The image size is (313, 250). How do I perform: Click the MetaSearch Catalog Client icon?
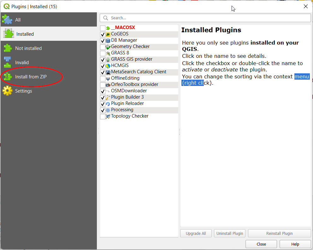[108, 72]
